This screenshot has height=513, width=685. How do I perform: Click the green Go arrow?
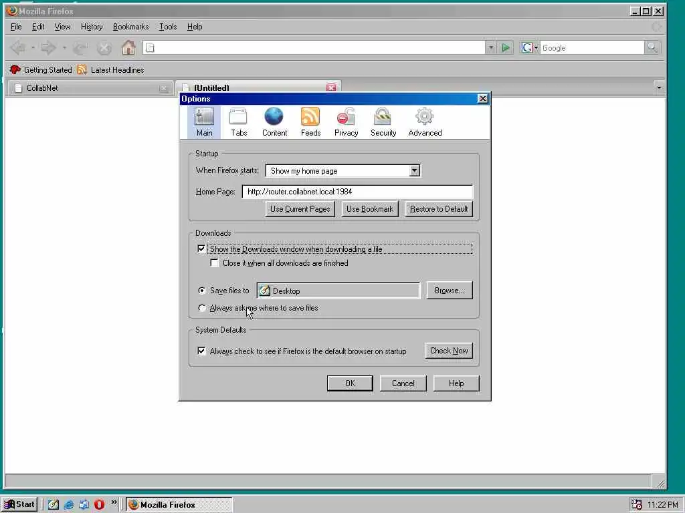point(506,47)
